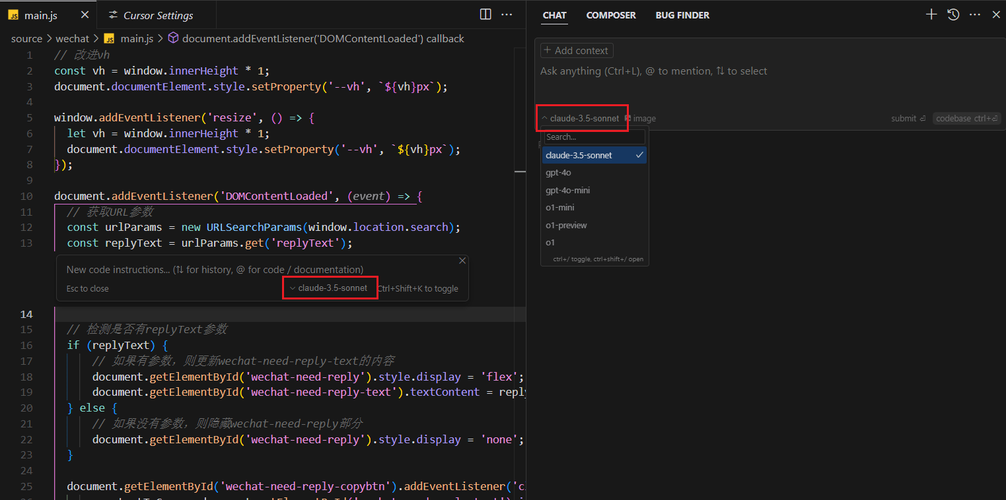Viewport: 1006px width, 500px height.
Task: Start a new chat with plus icon
Action: 931,15
